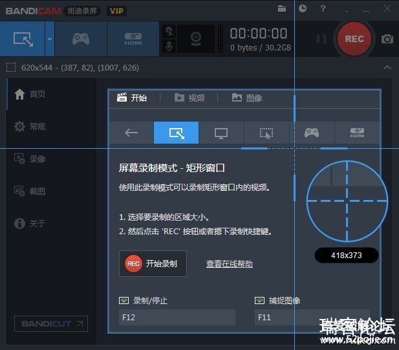Toggle microphone recording icon
Screen dimensions: 399x350
169,47
